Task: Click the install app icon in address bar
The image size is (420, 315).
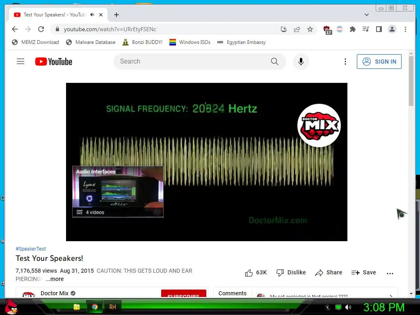Action: tap(284, 29)
